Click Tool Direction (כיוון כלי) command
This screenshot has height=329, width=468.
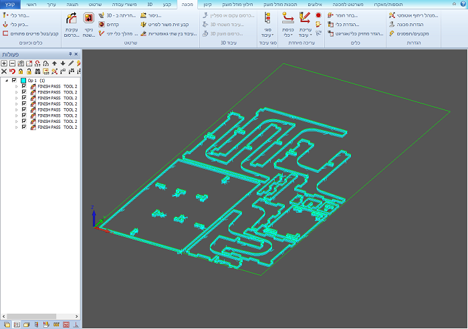15,25
